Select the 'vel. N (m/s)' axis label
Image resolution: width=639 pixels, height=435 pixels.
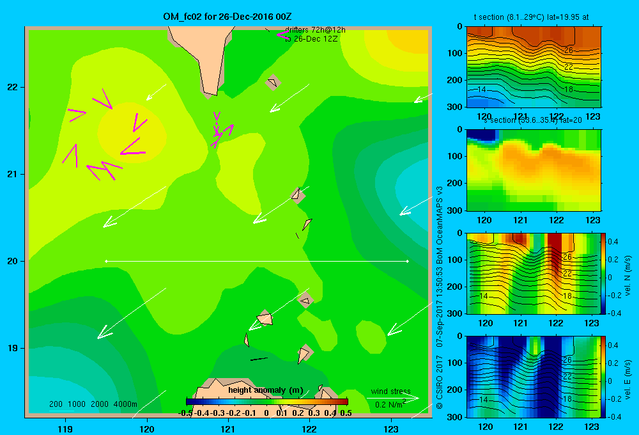point(627,276)
